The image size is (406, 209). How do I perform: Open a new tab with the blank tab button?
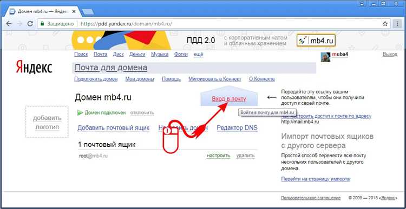pyautogui.click(x=88, y=12)
